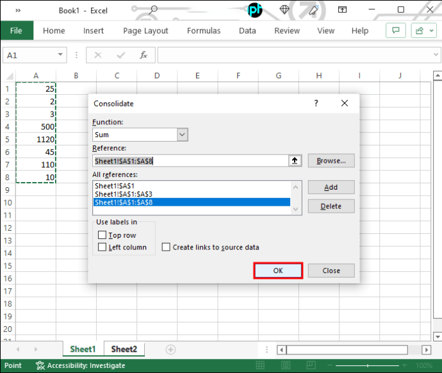Click the Insert Function fx icon
Screen dimensions: 442x373
[143, 55]
